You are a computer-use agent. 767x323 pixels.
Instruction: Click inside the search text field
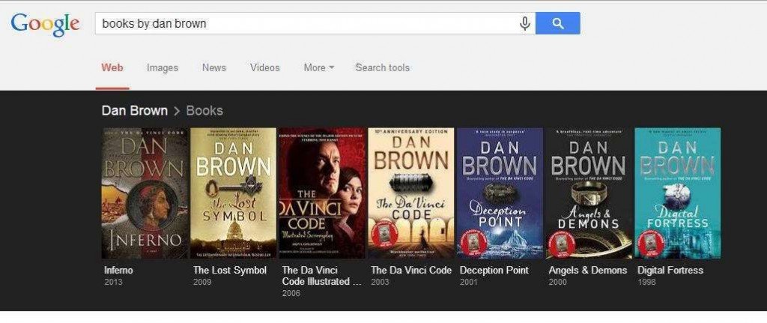pos(300,23)
